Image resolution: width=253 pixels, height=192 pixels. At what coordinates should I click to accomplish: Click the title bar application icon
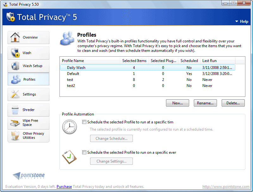coord(5,4)
